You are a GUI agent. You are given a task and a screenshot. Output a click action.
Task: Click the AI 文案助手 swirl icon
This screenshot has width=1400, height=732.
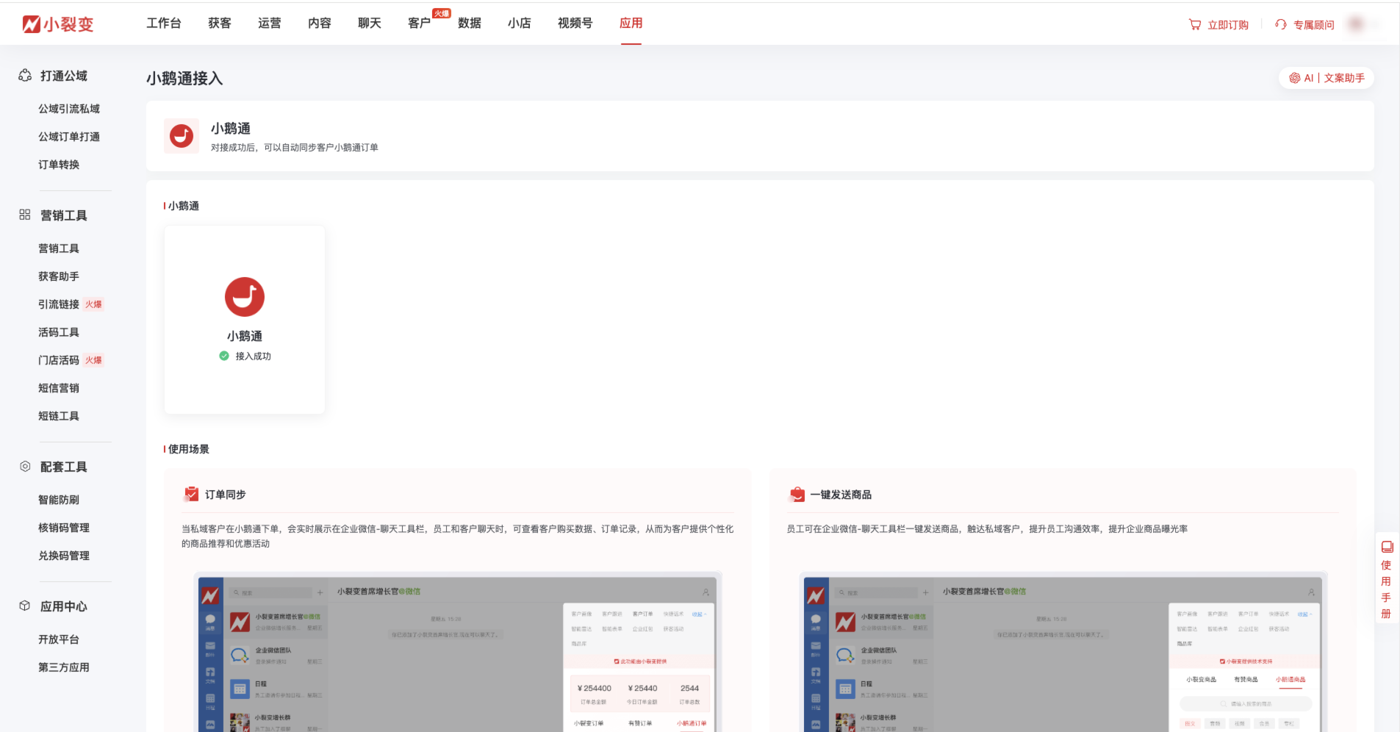click(x=1295, y=78)
